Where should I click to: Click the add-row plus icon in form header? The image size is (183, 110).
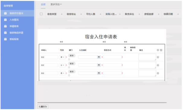click(158, 50)
